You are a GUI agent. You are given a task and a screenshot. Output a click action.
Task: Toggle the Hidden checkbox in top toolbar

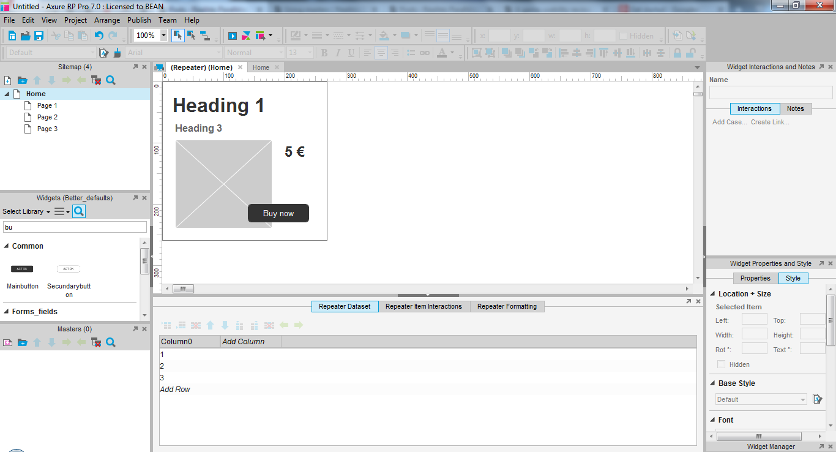coord(623,36)
